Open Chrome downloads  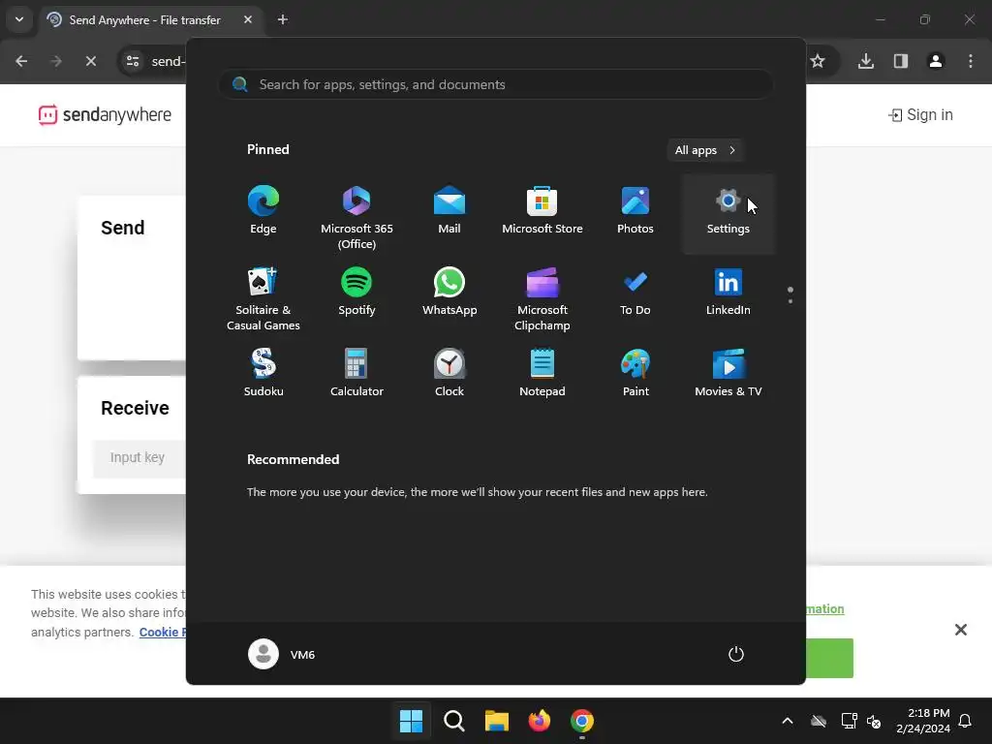coord(866,61)
